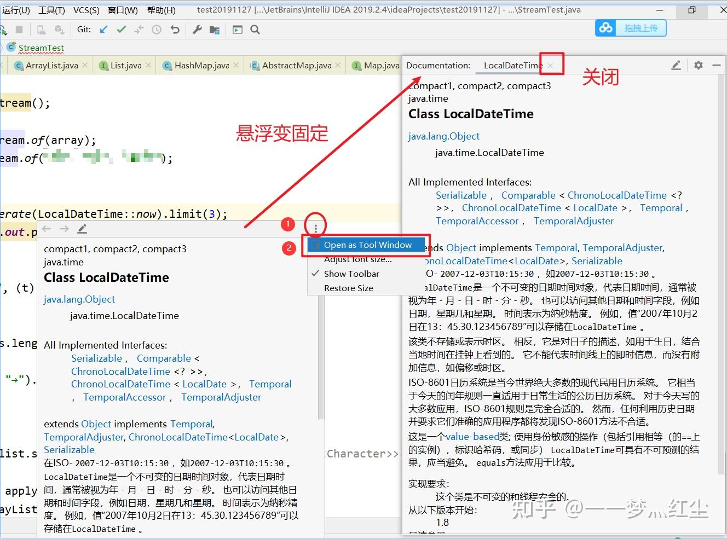Close the HashMap.java editor tab
The width and height of the screenshot is (727, 539).
coord(236,65)
